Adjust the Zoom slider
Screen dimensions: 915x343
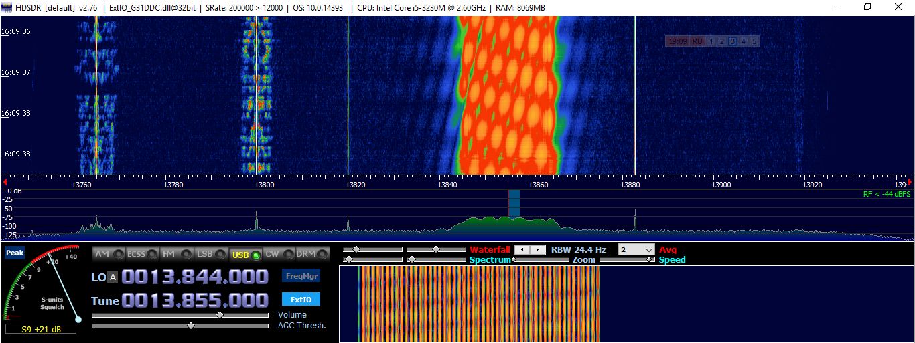click(541, 259)
